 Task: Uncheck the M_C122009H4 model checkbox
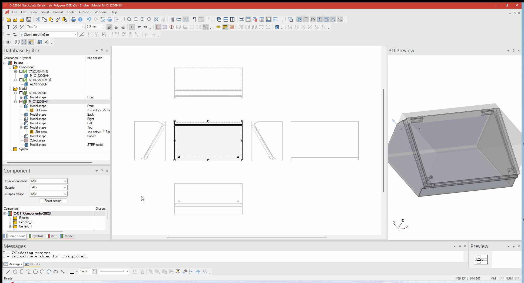(21, 102)
